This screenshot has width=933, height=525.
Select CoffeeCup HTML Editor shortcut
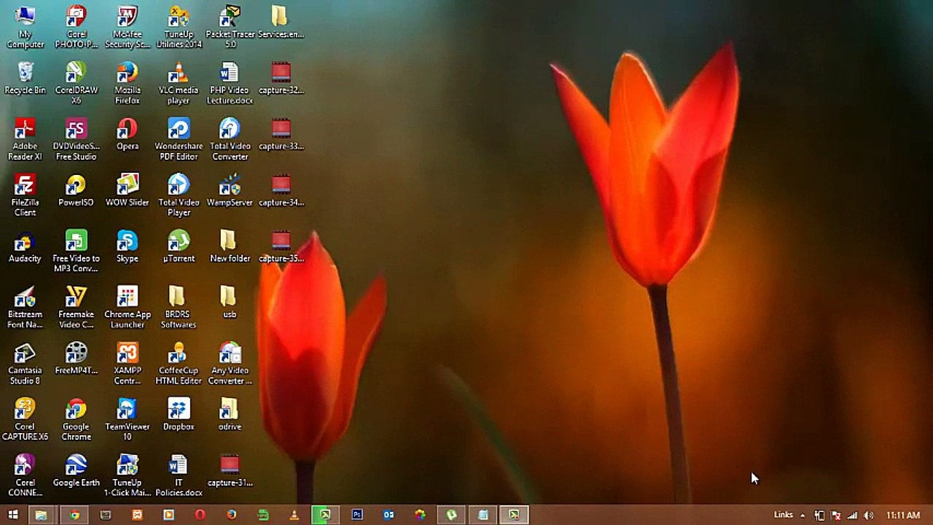(x=179, y=364)
